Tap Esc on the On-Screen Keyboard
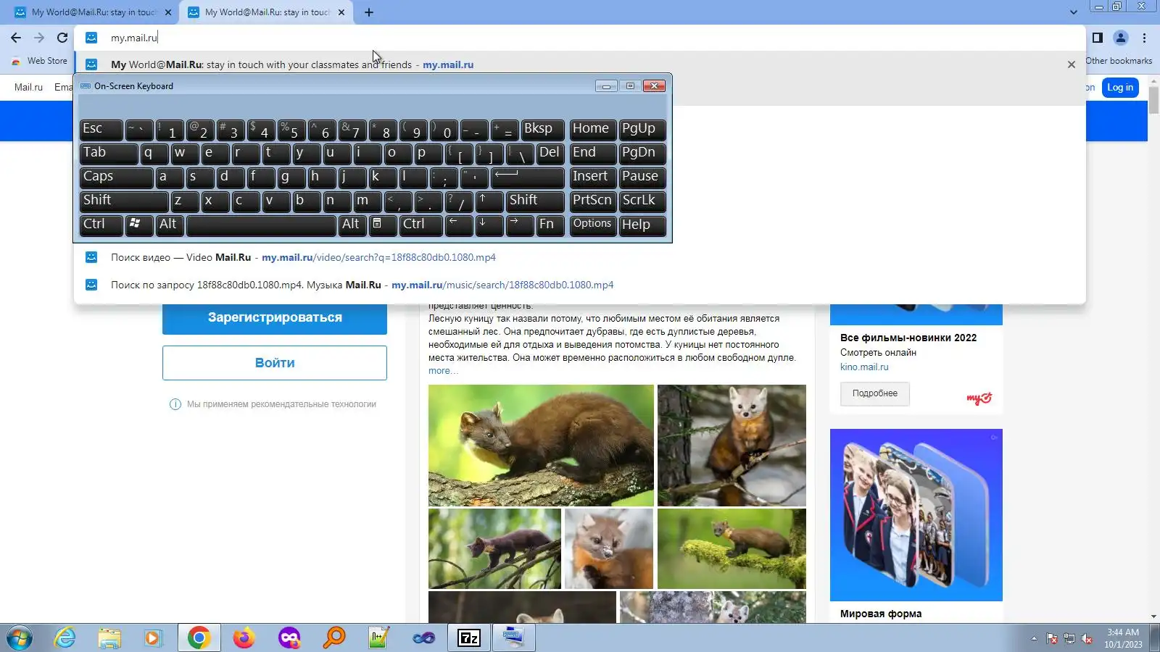This screenshot has width=1160, height=652. (x=101, y=130)
